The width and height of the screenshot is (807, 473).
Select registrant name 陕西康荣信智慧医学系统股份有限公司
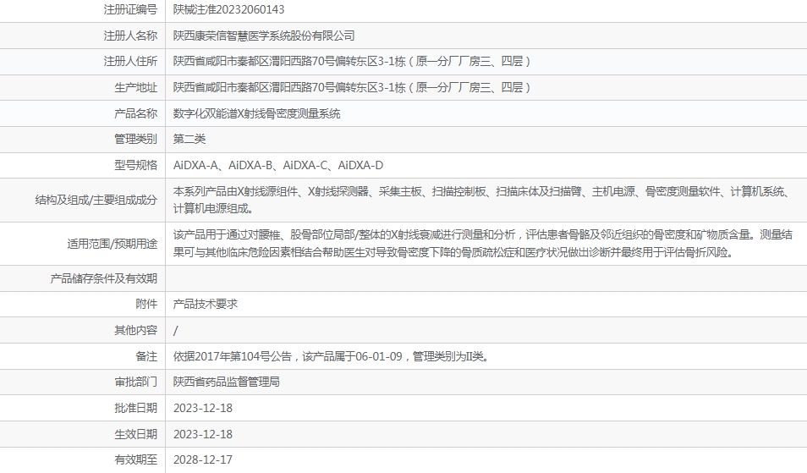(x=264, y=36)
